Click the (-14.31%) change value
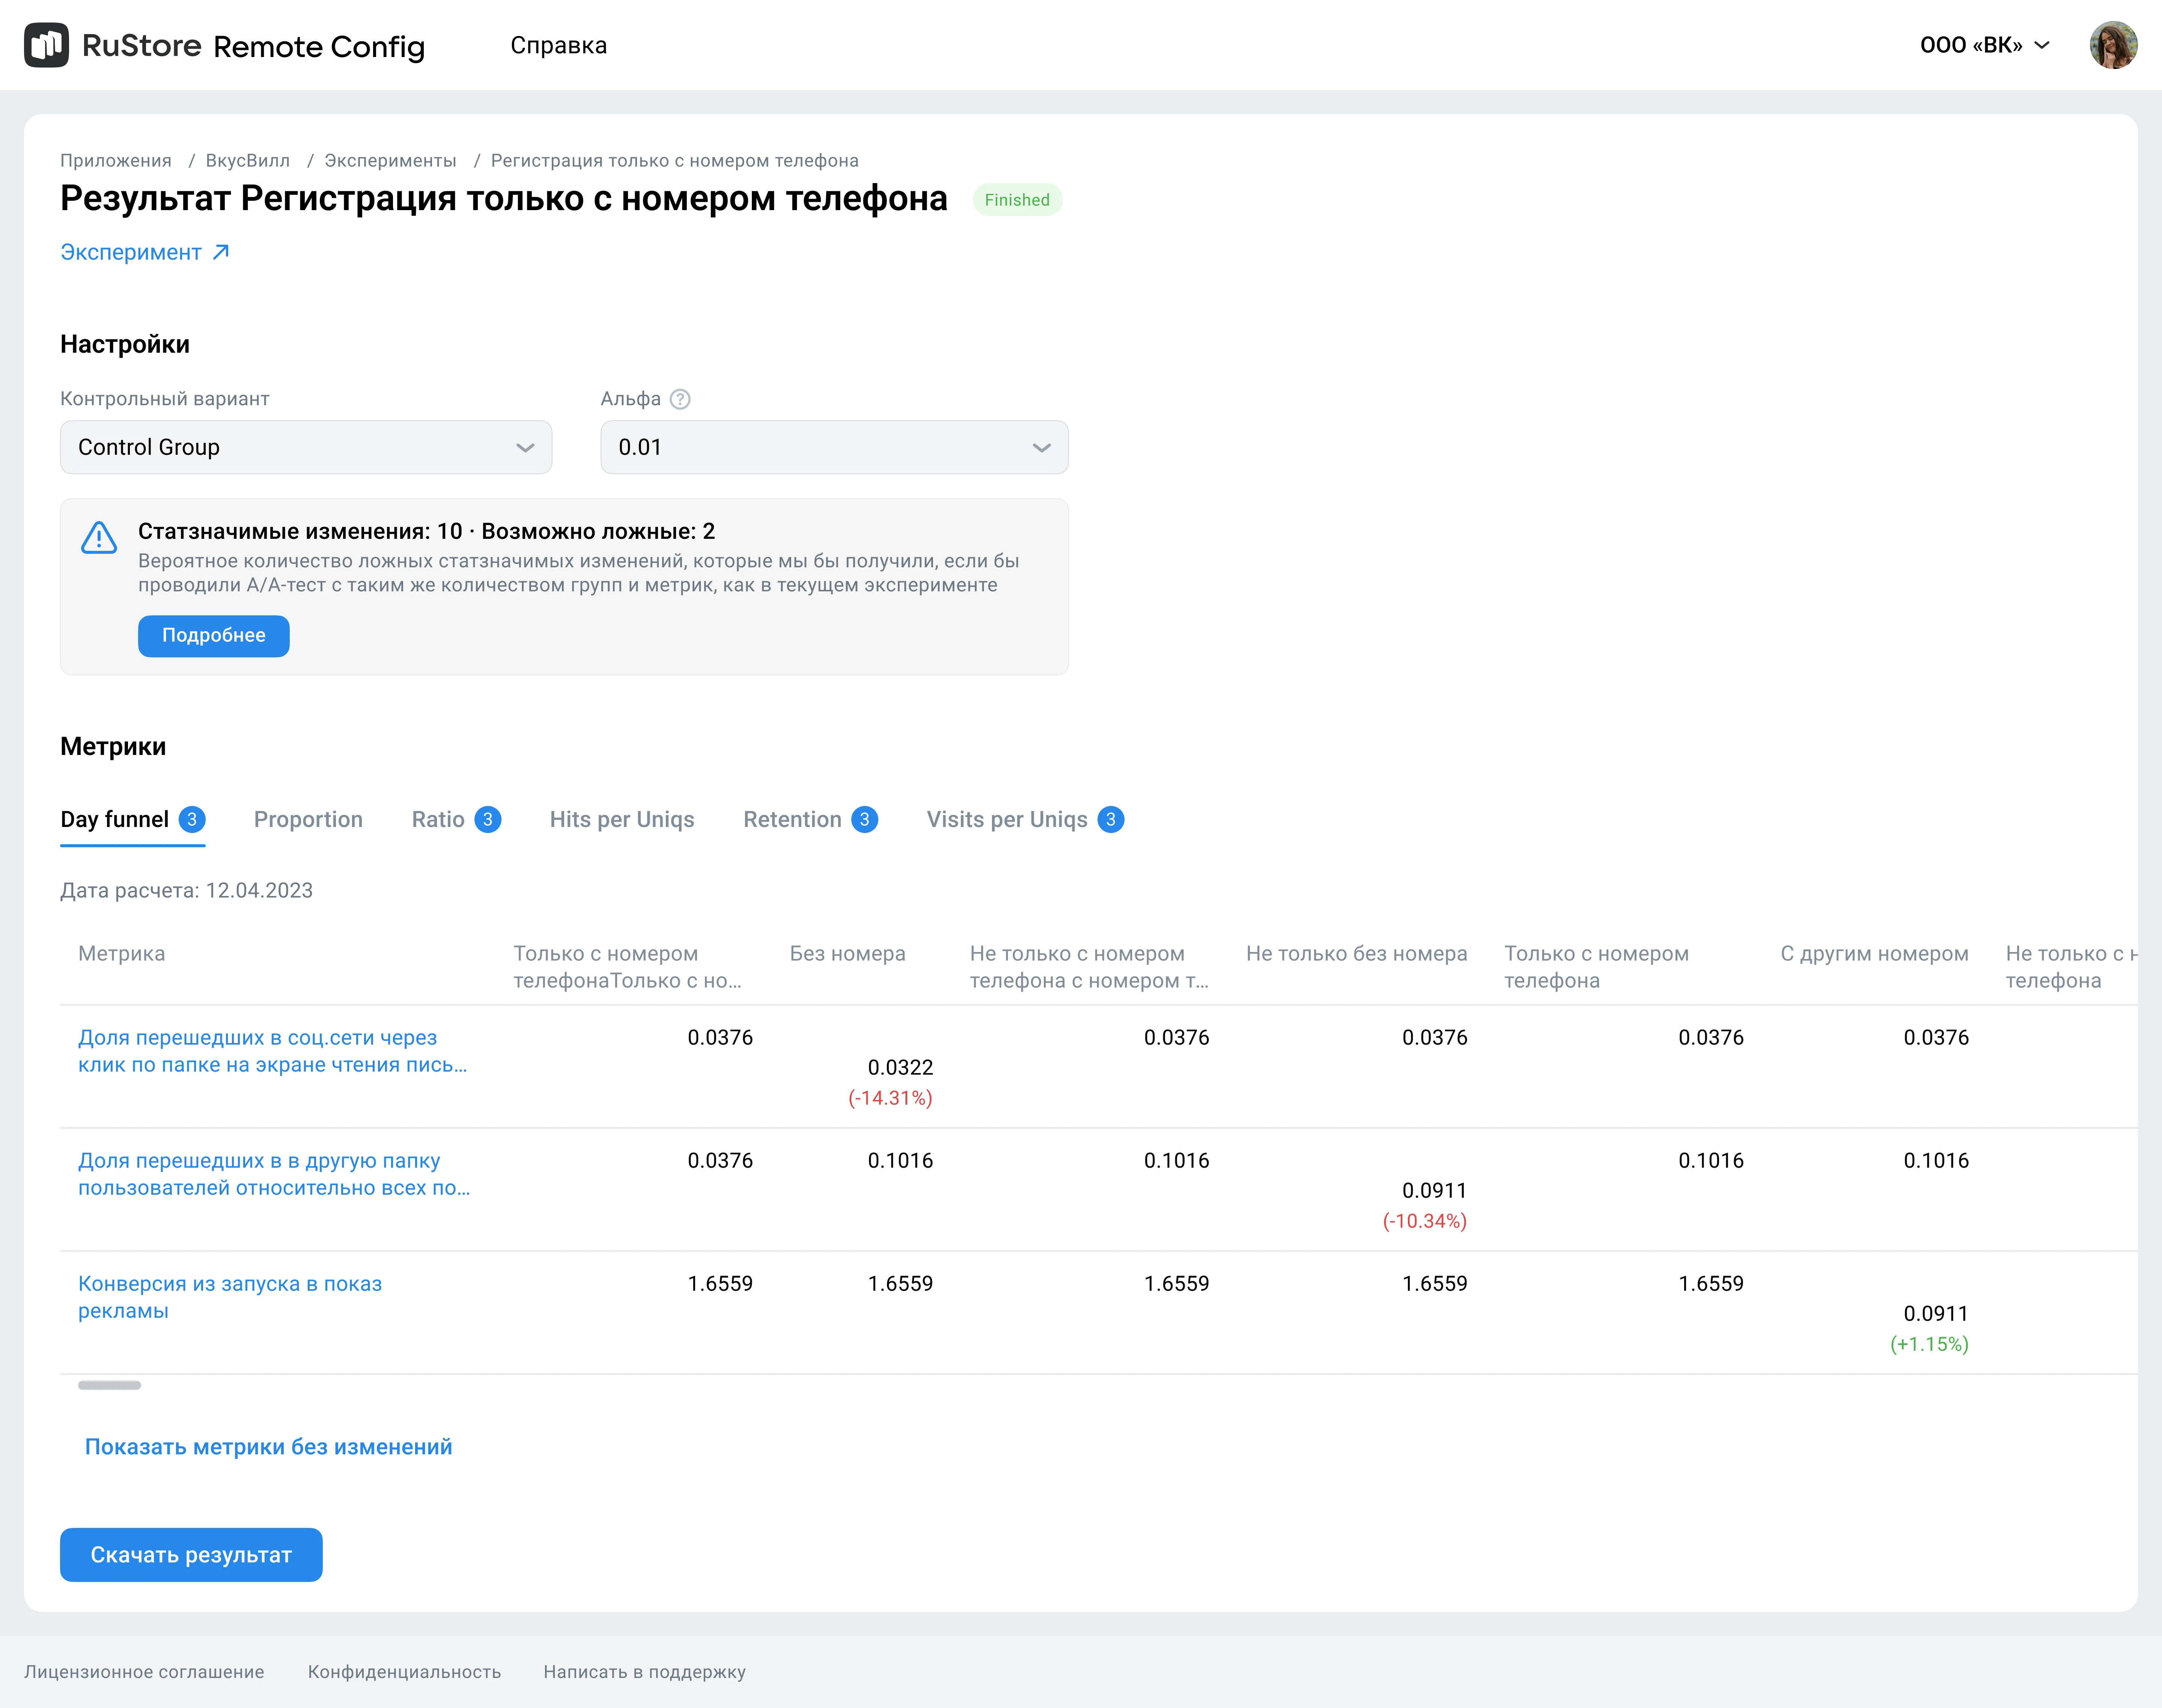2162x1708 pixels. [890, 1098]
